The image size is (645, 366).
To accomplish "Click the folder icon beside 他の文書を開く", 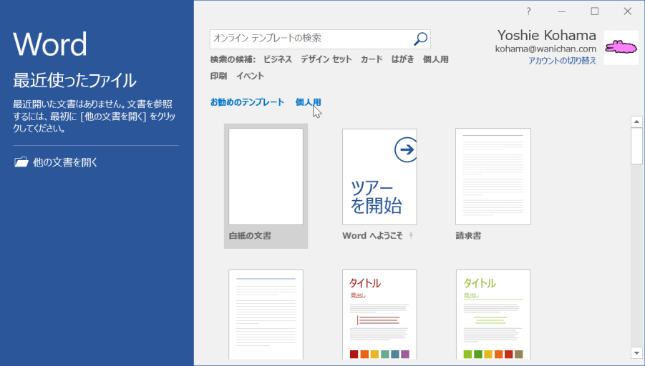I will [x=21, y=162].
